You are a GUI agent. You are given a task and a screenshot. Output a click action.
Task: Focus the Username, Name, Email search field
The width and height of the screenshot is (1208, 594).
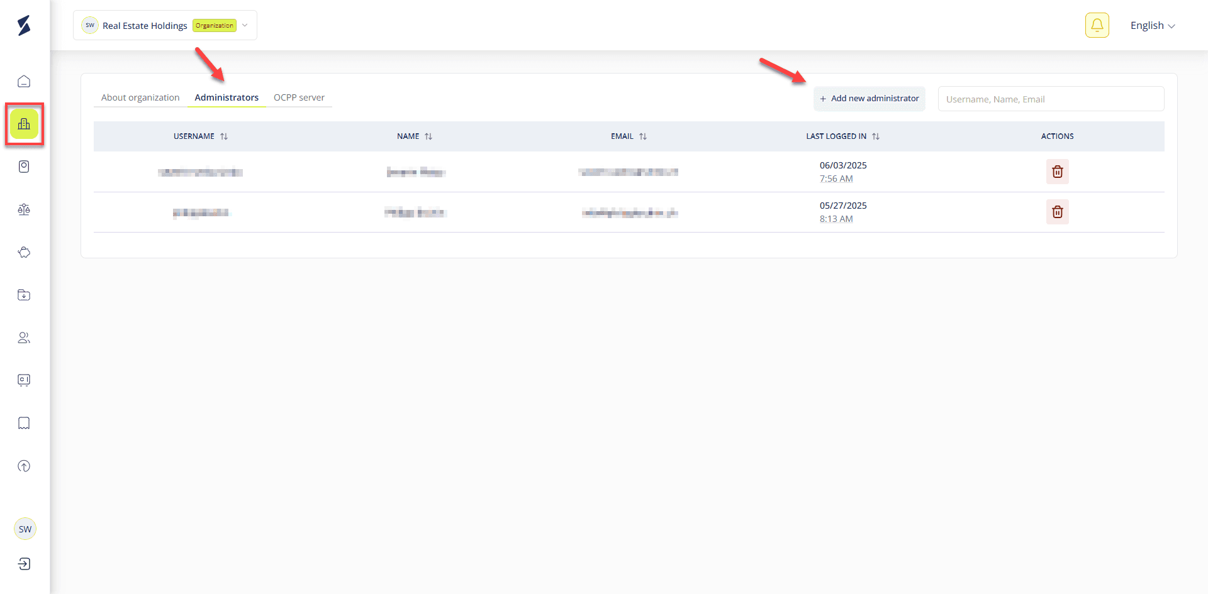1051,99
